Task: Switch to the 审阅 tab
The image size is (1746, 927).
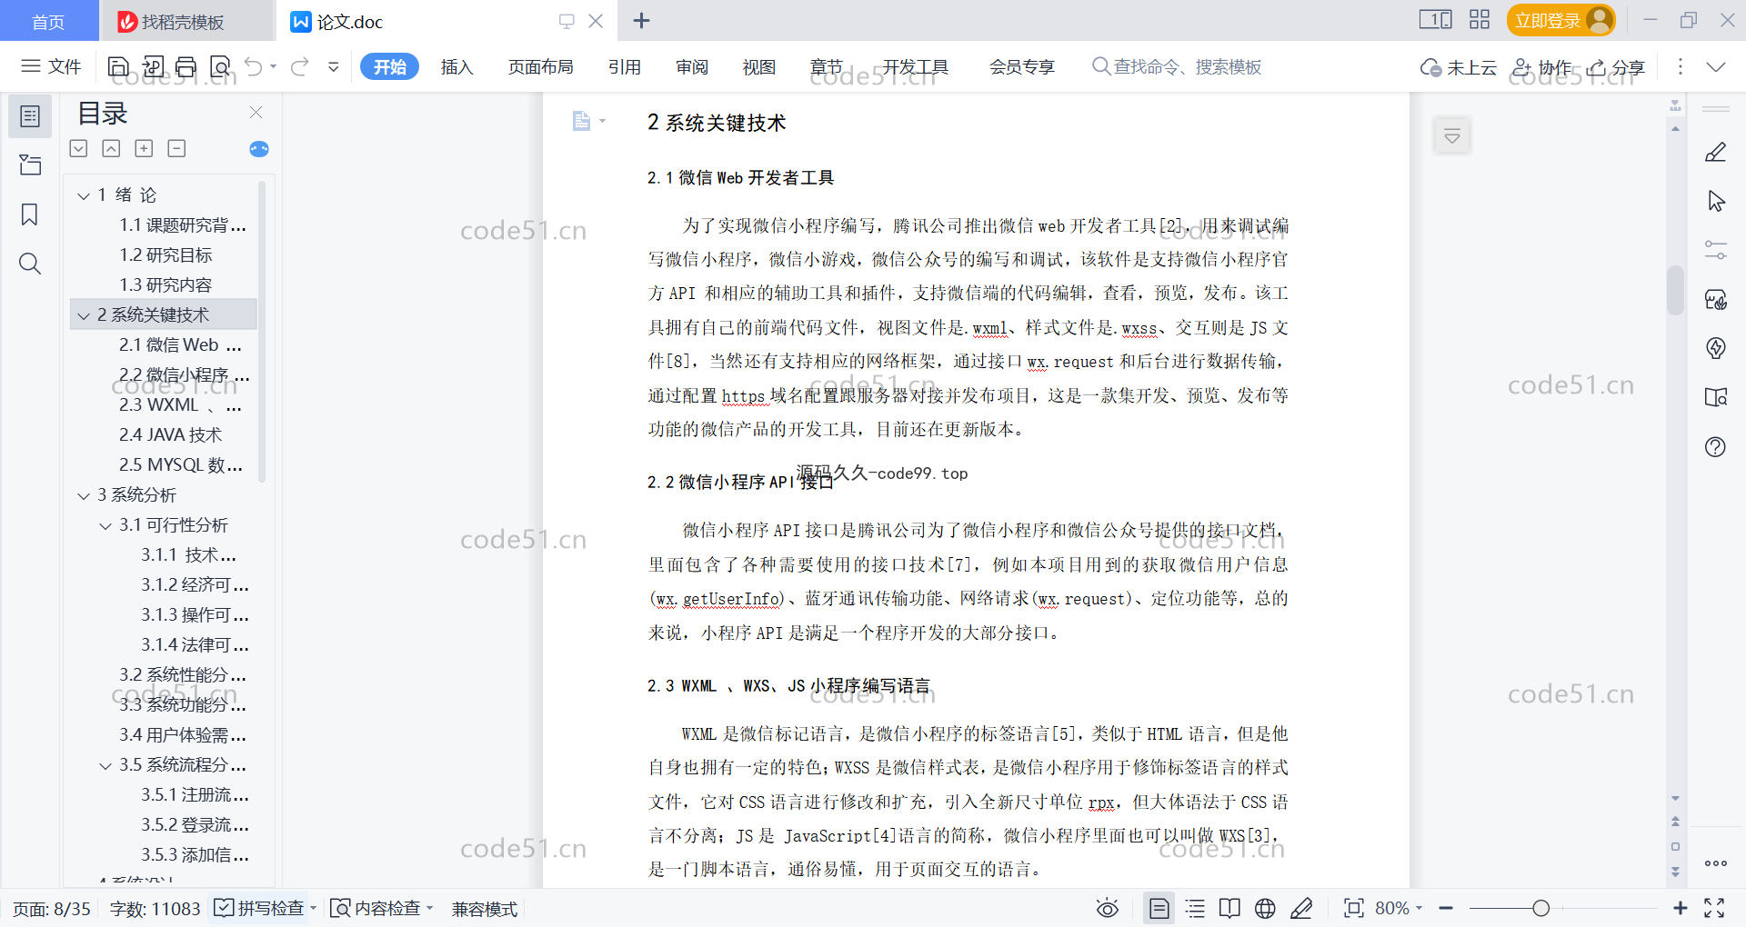Action: tap(692, 66)
